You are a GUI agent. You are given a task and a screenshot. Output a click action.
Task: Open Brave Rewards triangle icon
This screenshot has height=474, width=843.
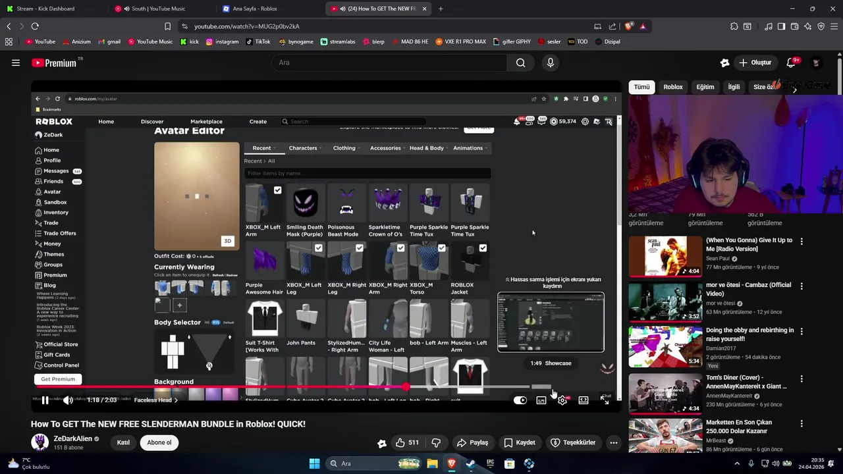[x=643, y=26]
